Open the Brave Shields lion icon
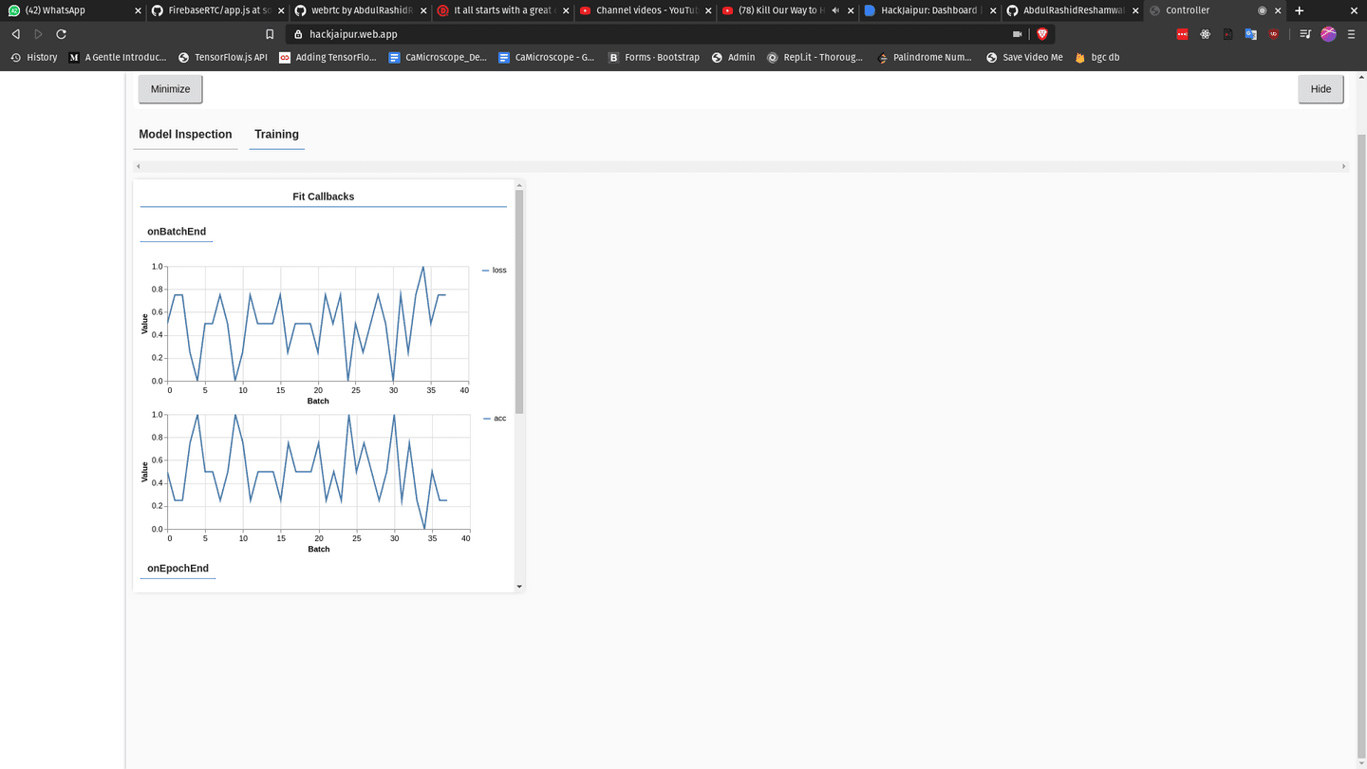This screenshot has height=769, width=1367. [1042, 34]
